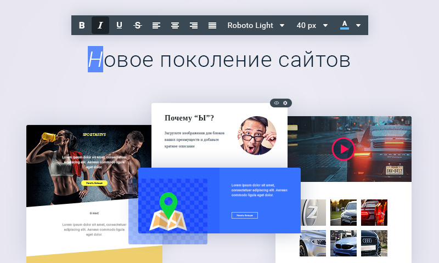Open block settings gear icon
The width and height of the screenshot is (439, 263).
tap(285, 103)
